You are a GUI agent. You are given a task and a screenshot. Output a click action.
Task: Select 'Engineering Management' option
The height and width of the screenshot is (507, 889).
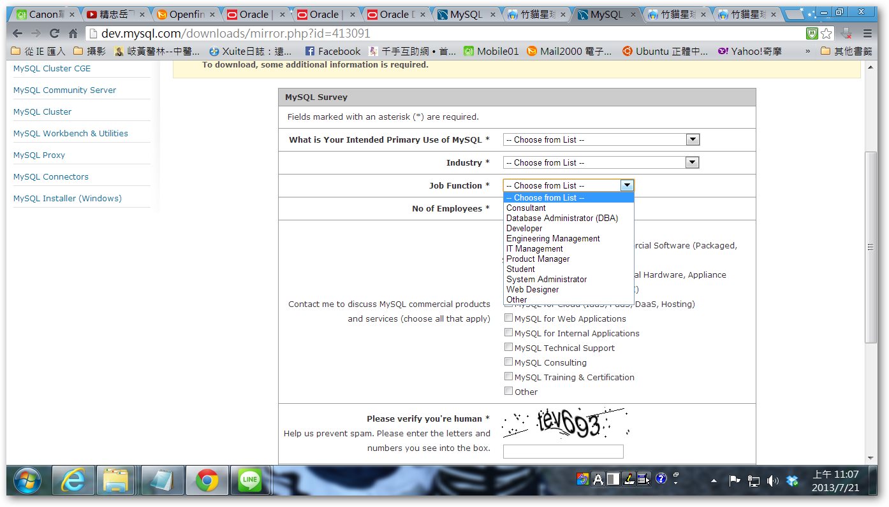569,238
